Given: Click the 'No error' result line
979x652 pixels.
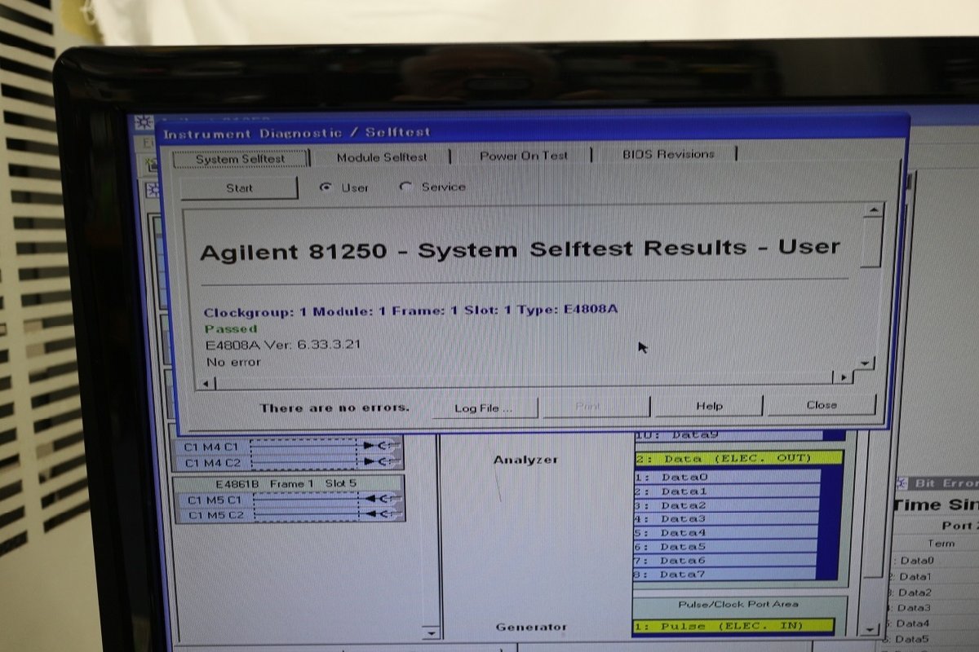Looking at the screenshot, I should 233,361.
